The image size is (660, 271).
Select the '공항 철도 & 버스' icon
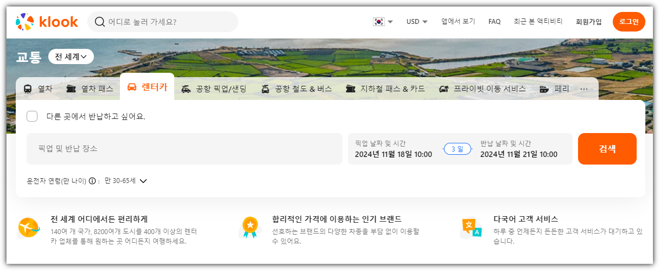[265, 89]
